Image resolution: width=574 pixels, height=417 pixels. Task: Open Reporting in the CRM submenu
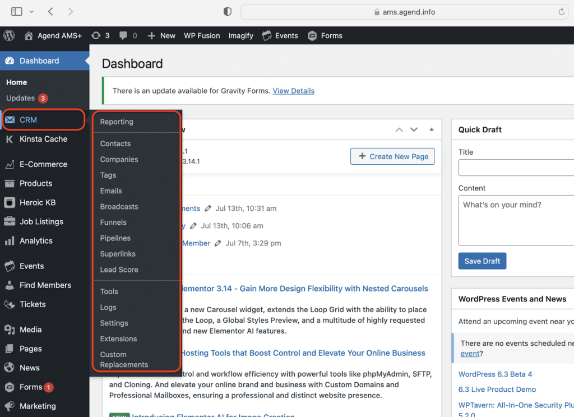click(117, 122)
